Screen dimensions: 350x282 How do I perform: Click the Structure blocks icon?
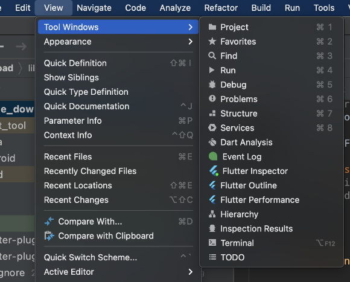[x=212, y=113]
